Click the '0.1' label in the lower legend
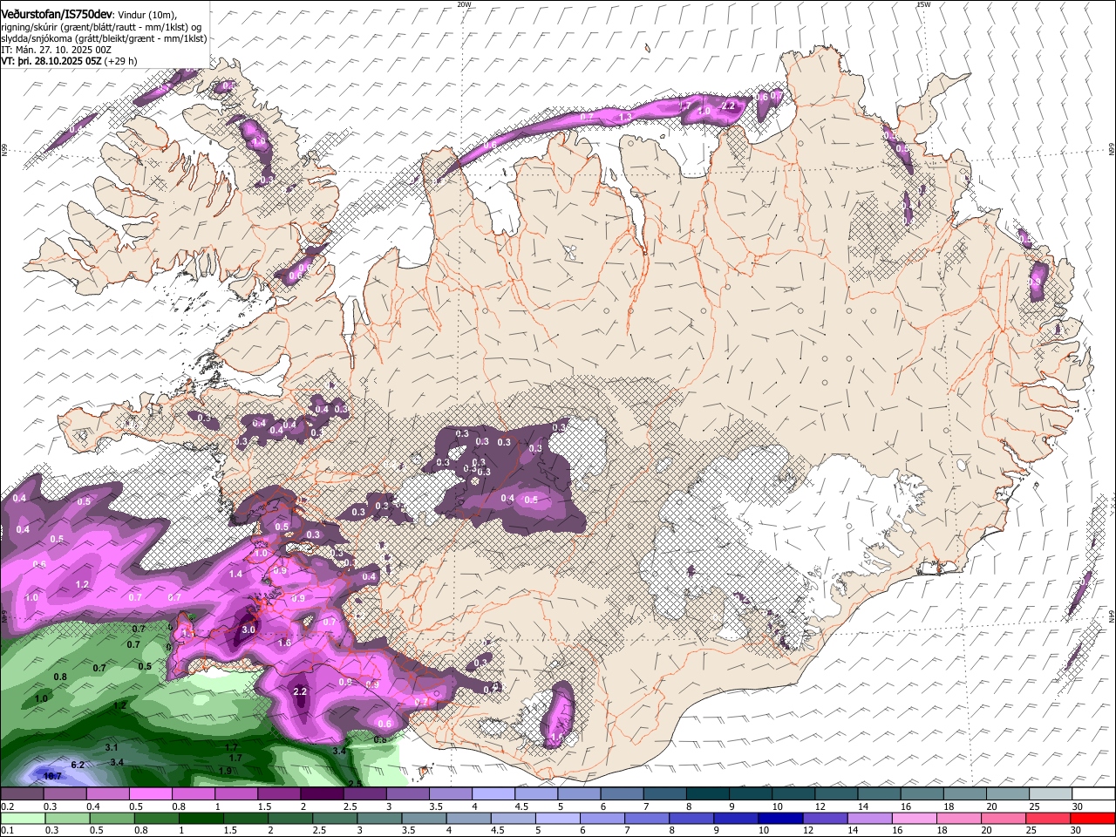The width and height of the screenshot is (1116, 837). coord(7,831)
